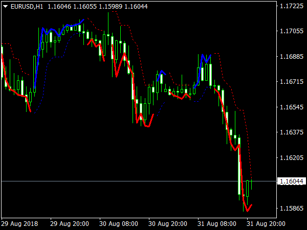Select the 1.16205 price scale value
The image size is (307, 230).
coord(292,157)
